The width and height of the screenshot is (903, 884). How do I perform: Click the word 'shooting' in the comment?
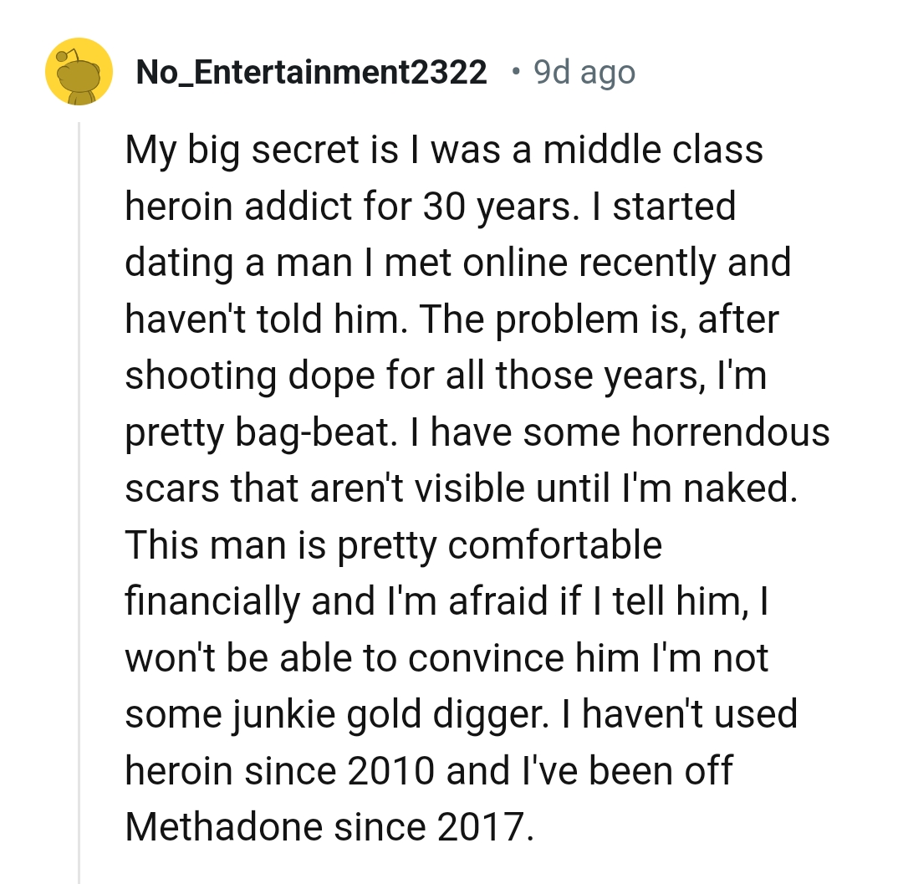point(201,376)
